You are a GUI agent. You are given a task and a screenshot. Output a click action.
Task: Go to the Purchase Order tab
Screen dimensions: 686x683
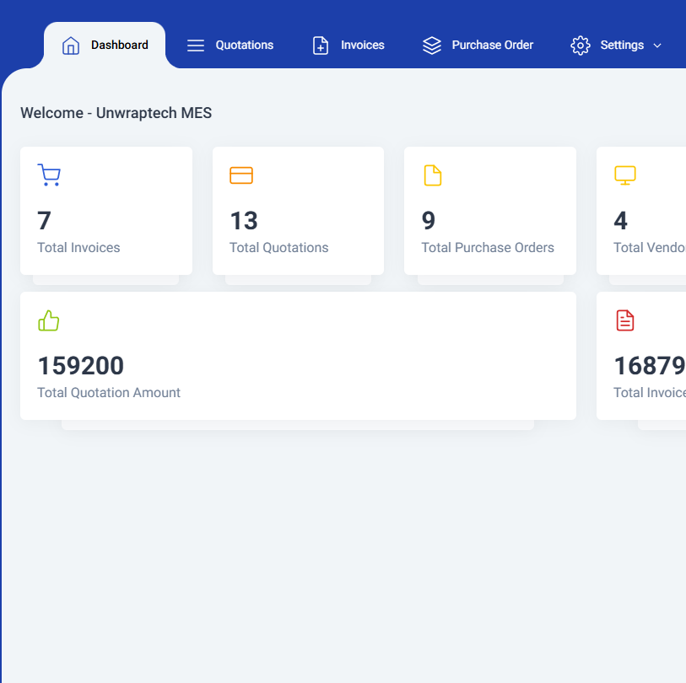pyautogui.click(x=492, y=46)
